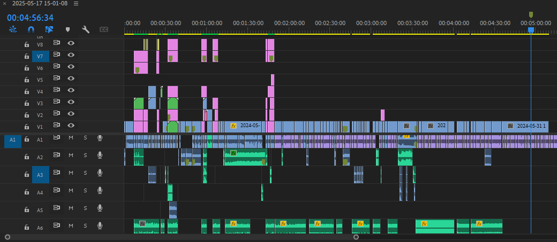Click the playhead timecode 00:04:56:34

30,18
